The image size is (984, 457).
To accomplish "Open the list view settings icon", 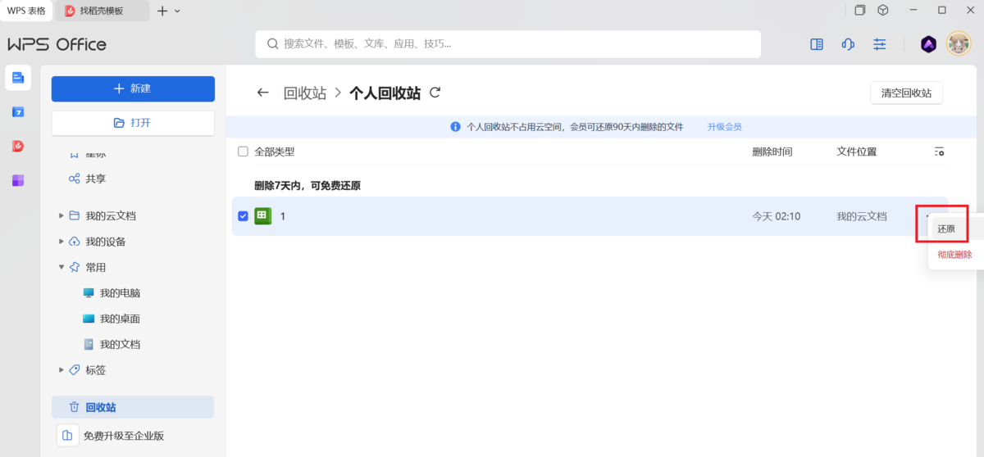I will coord(939,152).
